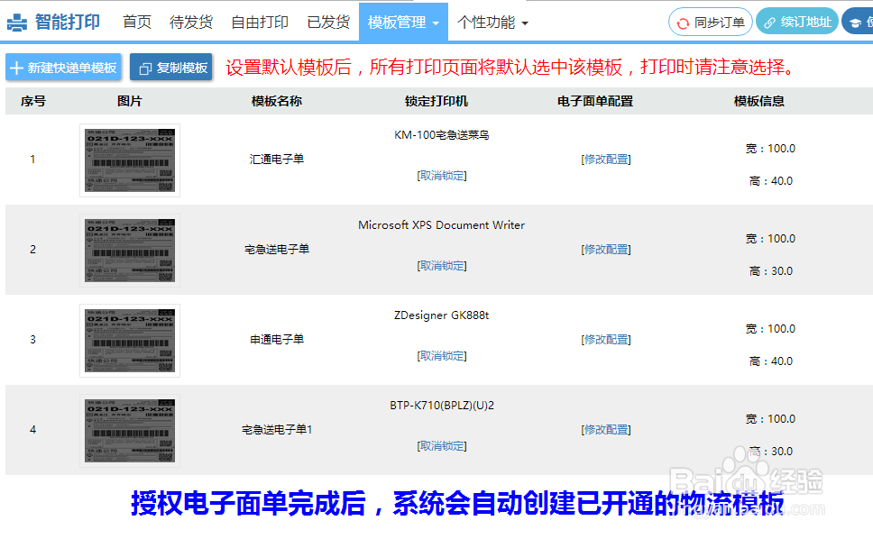
Task: Click 修改配置 for 宅急送电子单1
Action: (x=606, y=430)
